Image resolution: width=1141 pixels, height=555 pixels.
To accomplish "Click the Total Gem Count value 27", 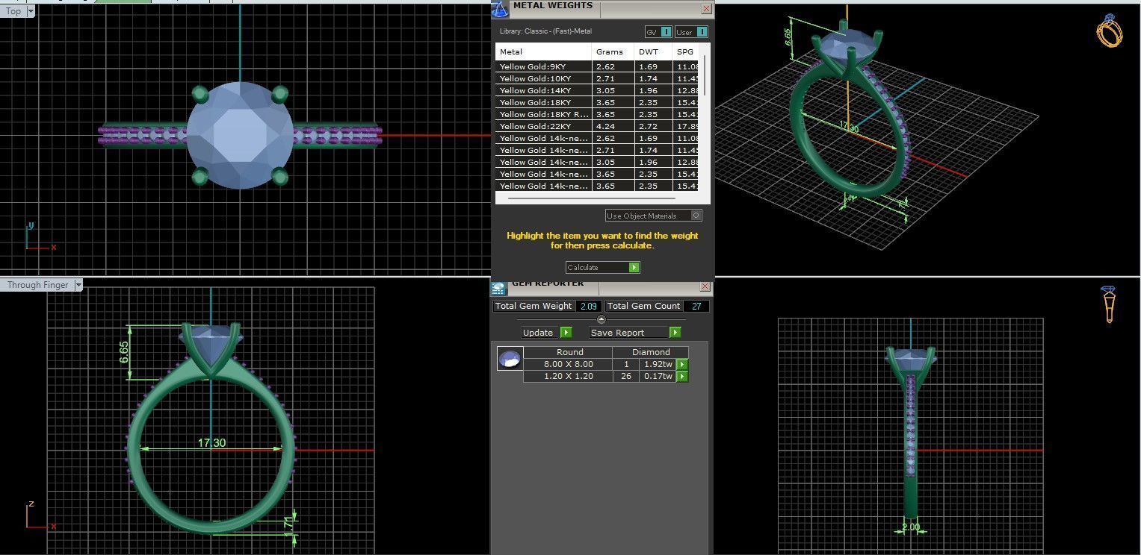I will [696, 306].
